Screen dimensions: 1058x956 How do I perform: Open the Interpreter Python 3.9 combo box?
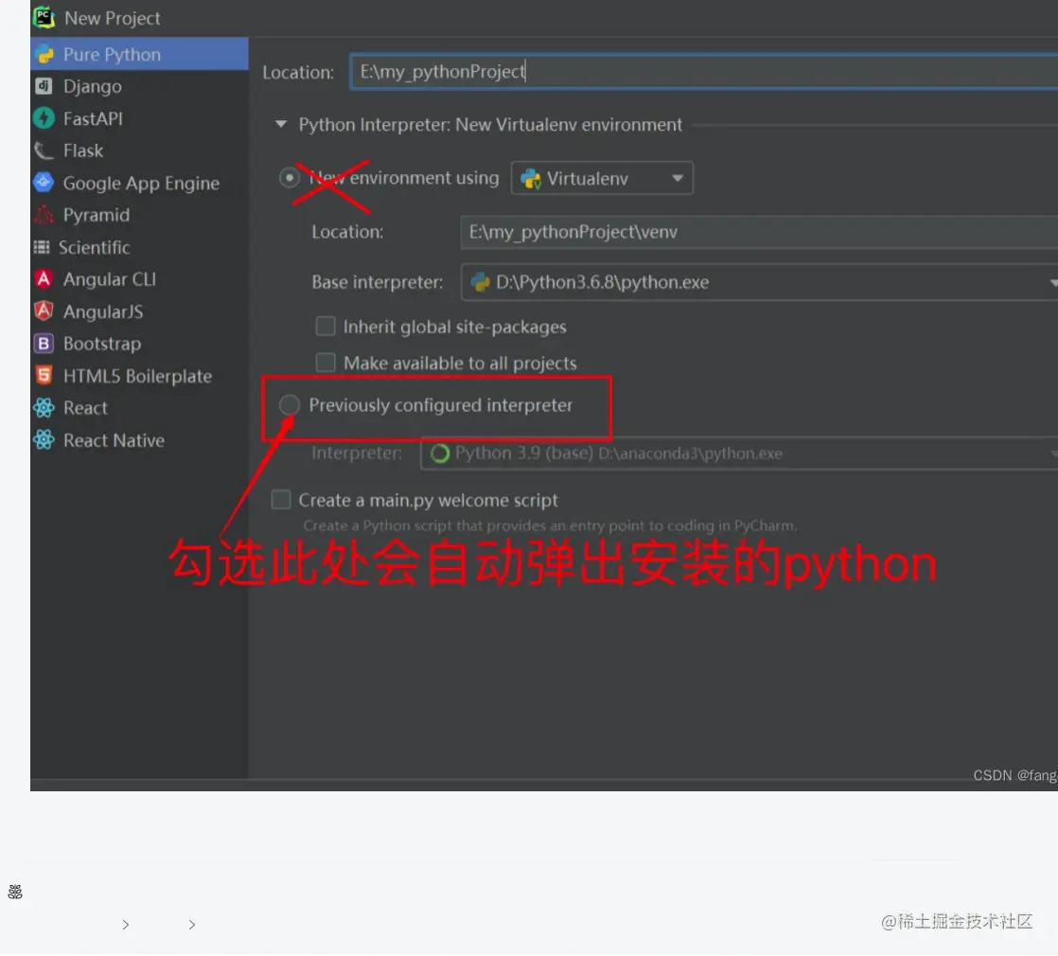[739, 453]
